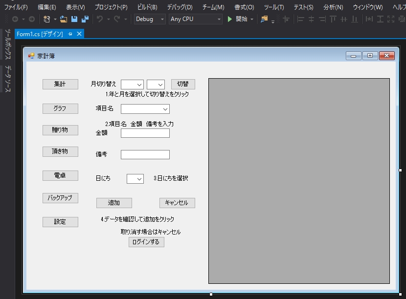Open the Debug configuration dropdown
The width and height of the screenshot is (406, 299).
click(150, 19)
